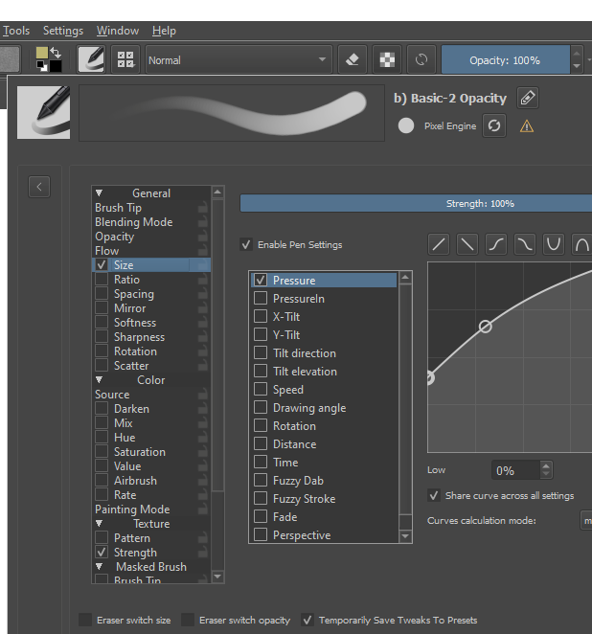Increase the Opacity spinner up arrow
This screenshot has height=634, width=592.
pos(577,53)
